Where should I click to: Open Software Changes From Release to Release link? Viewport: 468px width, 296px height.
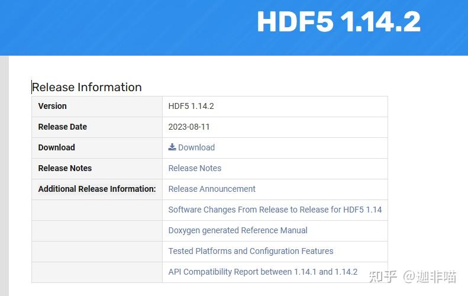point(275,210)
